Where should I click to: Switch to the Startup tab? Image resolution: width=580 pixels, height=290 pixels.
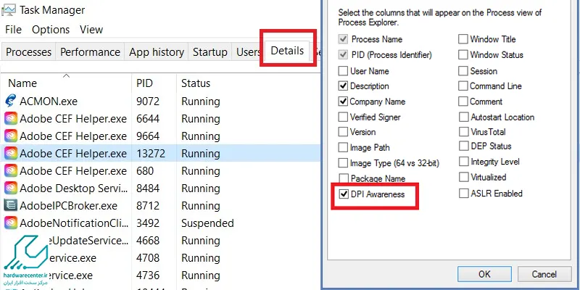coord(210,52)
